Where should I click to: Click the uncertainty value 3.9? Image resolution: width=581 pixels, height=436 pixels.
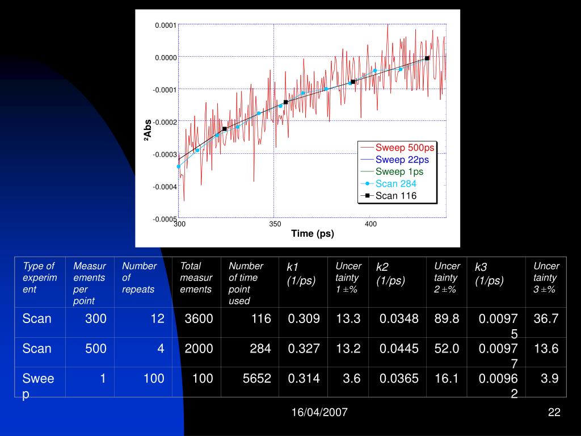549,379
